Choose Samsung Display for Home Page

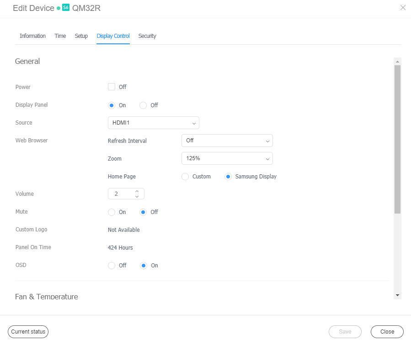tap(228, 177)
